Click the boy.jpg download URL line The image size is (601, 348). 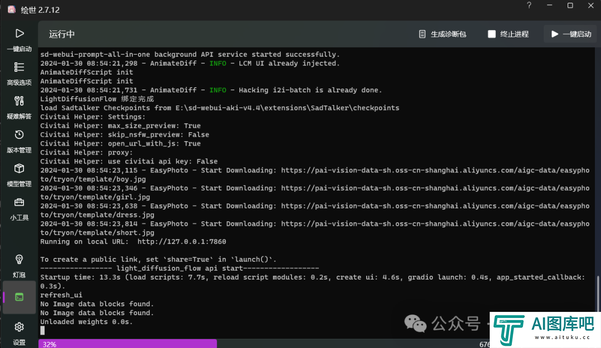click(314, 175)
